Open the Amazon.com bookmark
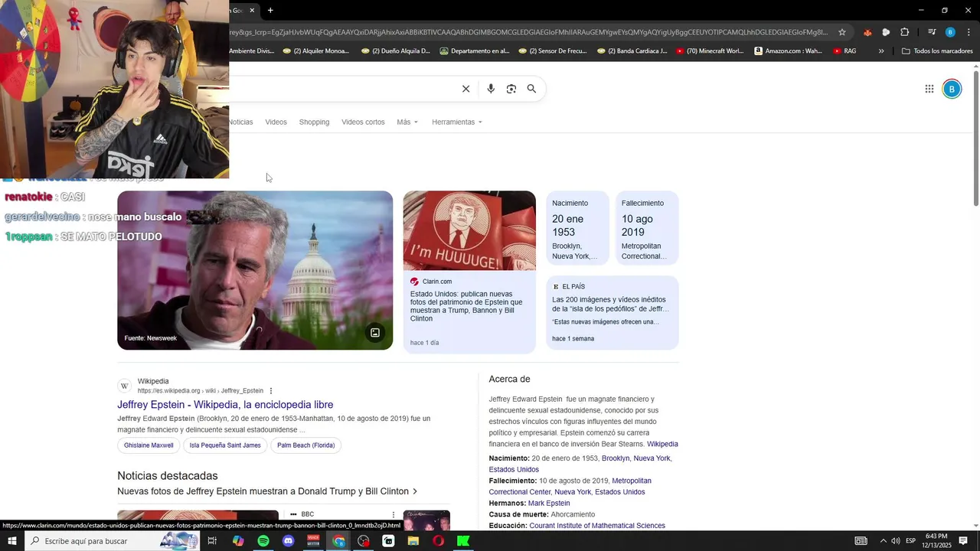This screenshot has width=980, height=551. coord(788,51)
